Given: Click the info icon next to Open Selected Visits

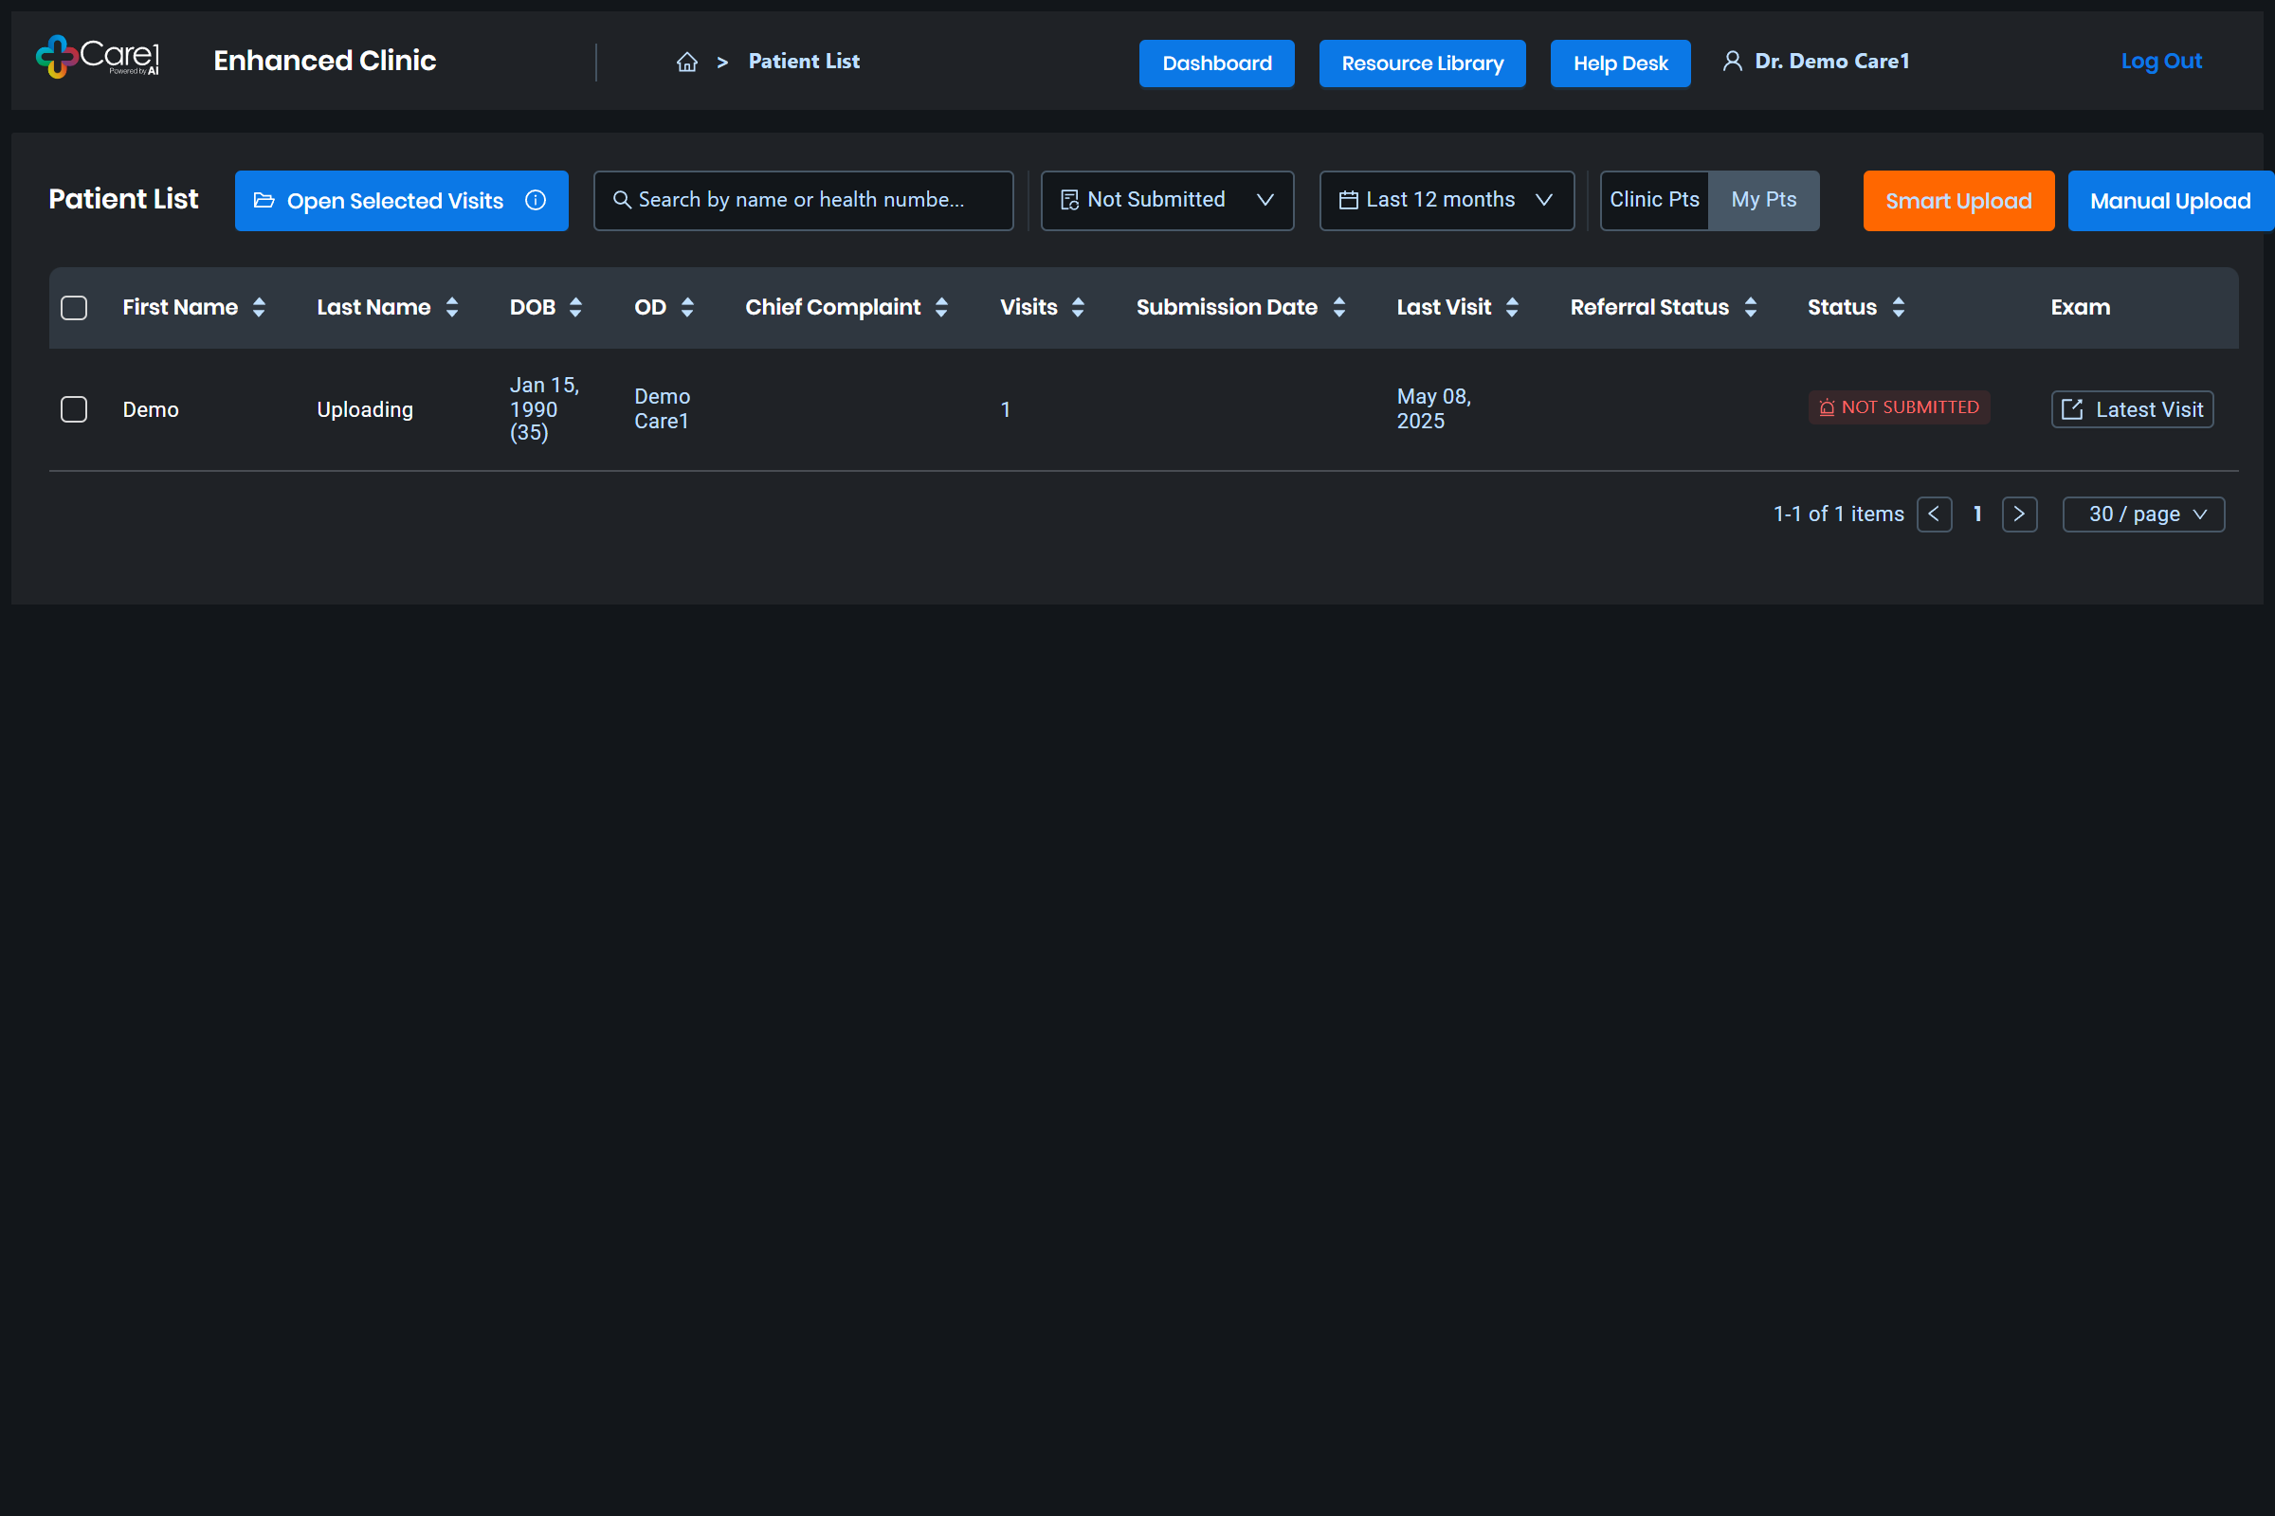Looking at the screenshot, I should [535, 200].
